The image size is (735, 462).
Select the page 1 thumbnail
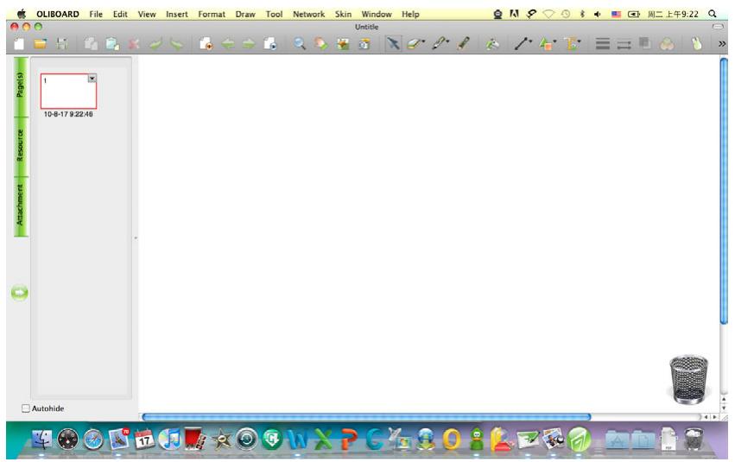click(x=67, y=92)
